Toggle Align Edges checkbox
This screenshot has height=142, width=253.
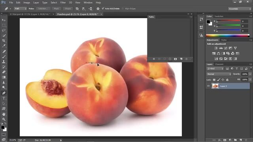click(123, 9)
